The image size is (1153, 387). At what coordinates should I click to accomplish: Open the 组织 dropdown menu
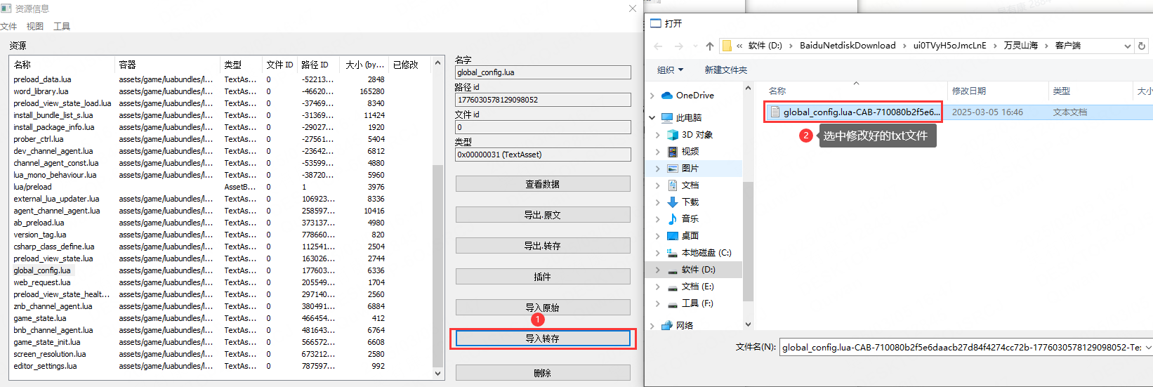(670, 70)
